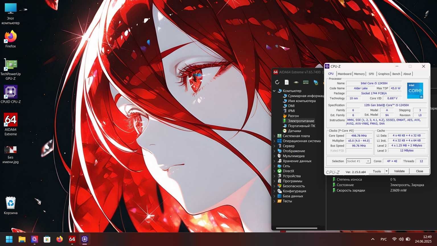
Task: Switch to the CPU tab in CPU-Z
Action: 331,74
